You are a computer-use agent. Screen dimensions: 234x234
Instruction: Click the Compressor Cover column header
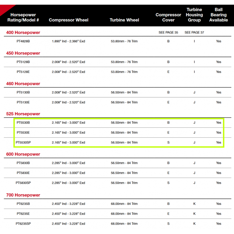tap(168, 17)
